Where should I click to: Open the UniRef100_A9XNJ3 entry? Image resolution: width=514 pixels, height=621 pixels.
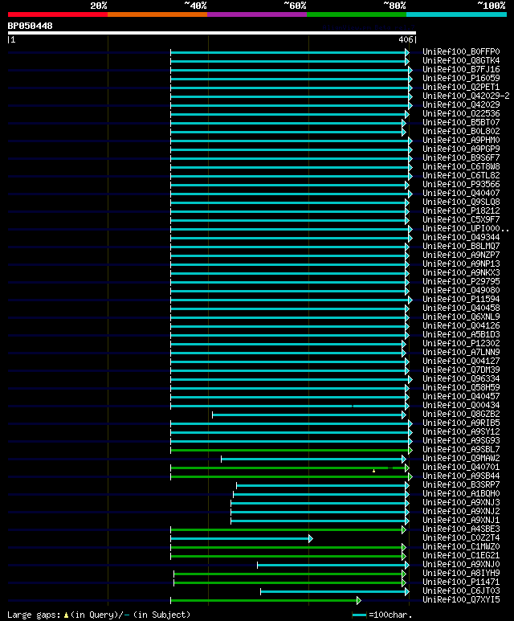pos(461,503)
